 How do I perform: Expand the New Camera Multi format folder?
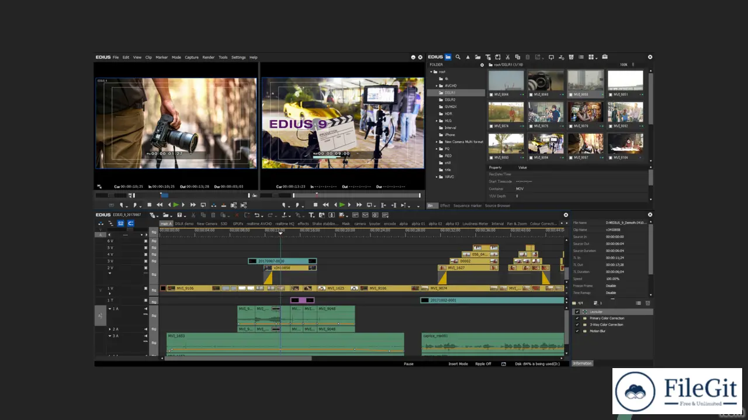click(438, 142)
